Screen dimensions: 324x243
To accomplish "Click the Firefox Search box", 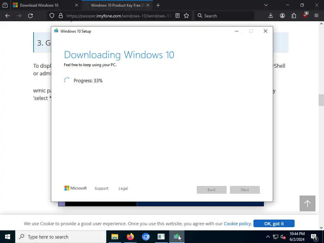I will click(x=224, y=16).
